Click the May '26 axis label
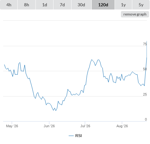This screenshot has height=144, width=150. click(12, 126)
